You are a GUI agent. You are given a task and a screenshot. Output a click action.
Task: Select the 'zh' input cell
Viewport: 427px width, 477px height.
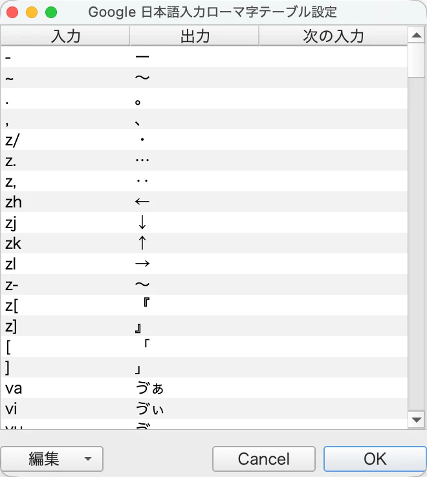click(x=65, y=202)
